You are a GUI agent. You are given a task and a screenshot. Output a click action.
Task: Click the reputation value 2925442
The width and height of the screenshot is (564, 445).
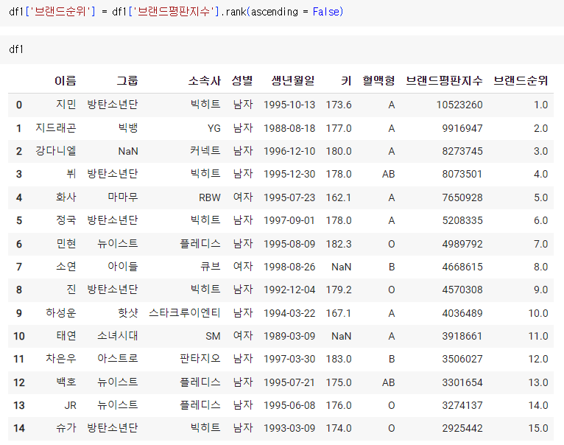pos(462,428)
